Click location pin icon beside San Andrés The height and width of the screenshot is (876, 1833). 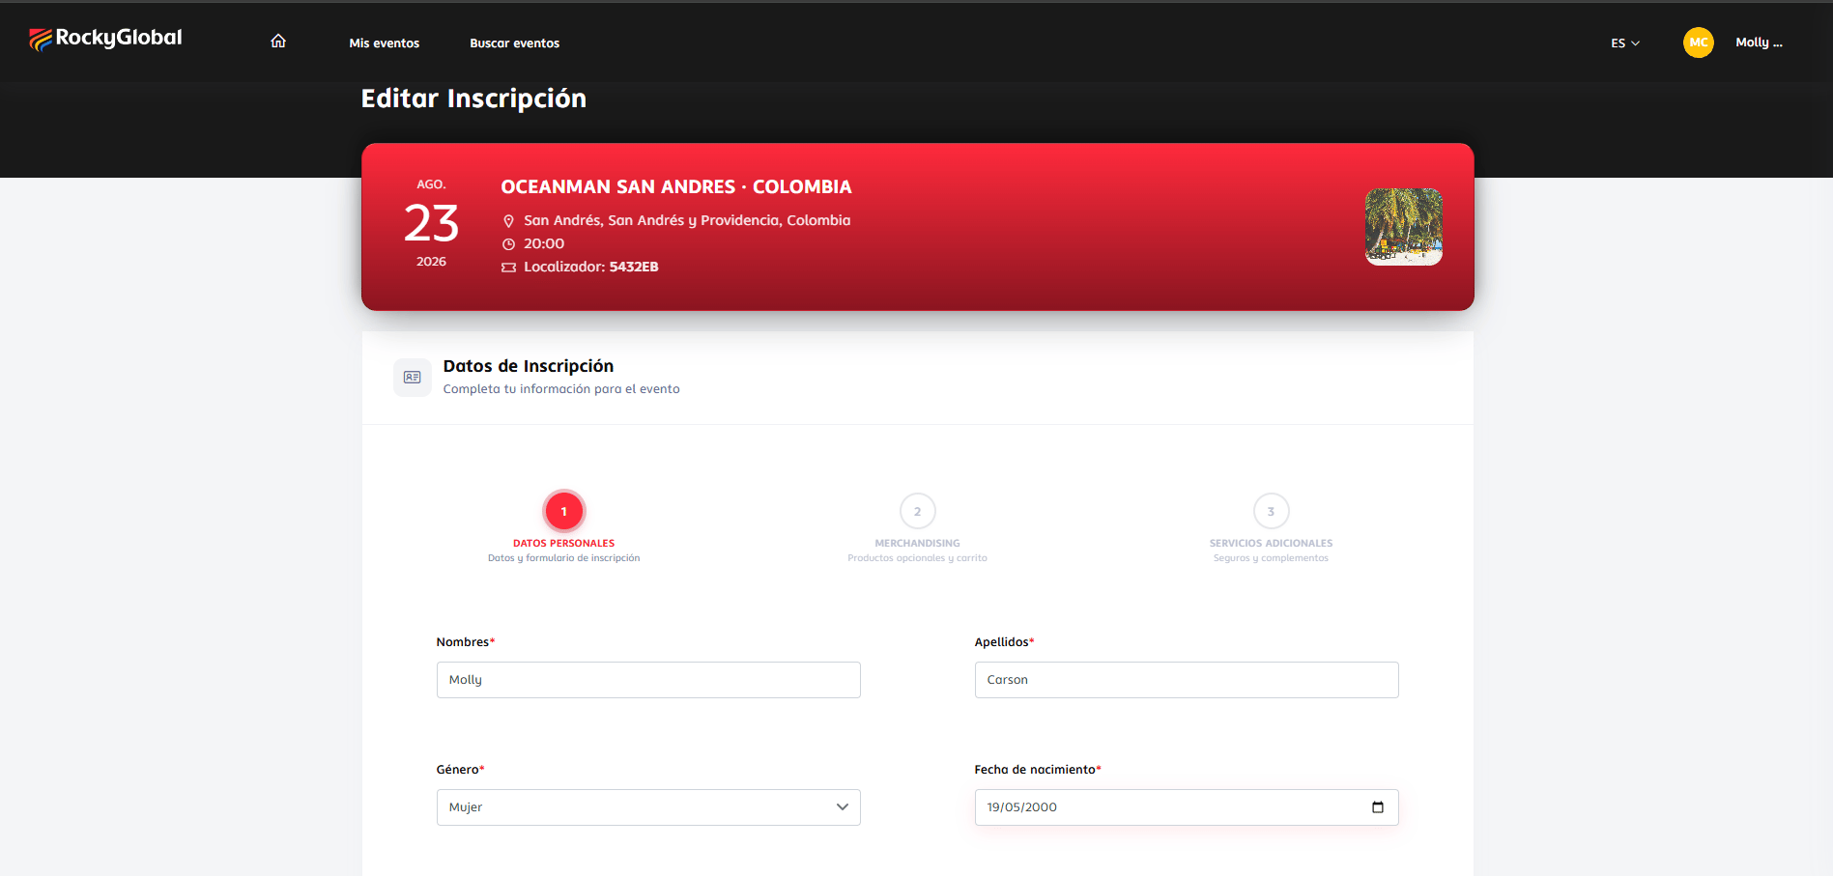(x=508, y=221)
